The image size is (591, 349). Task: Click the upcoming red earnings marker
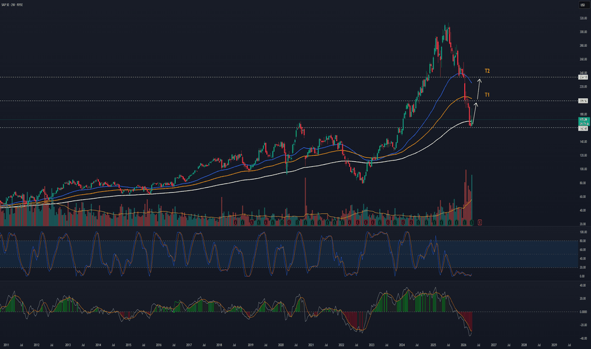480,222
